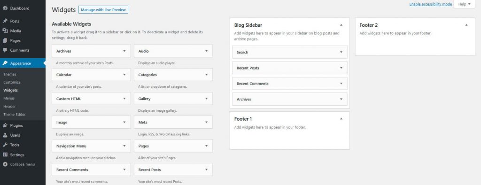Image resolution: width=481 pixels, height=185 pixels.
Task: Go to Header submenu
Action: coord(9,107)
